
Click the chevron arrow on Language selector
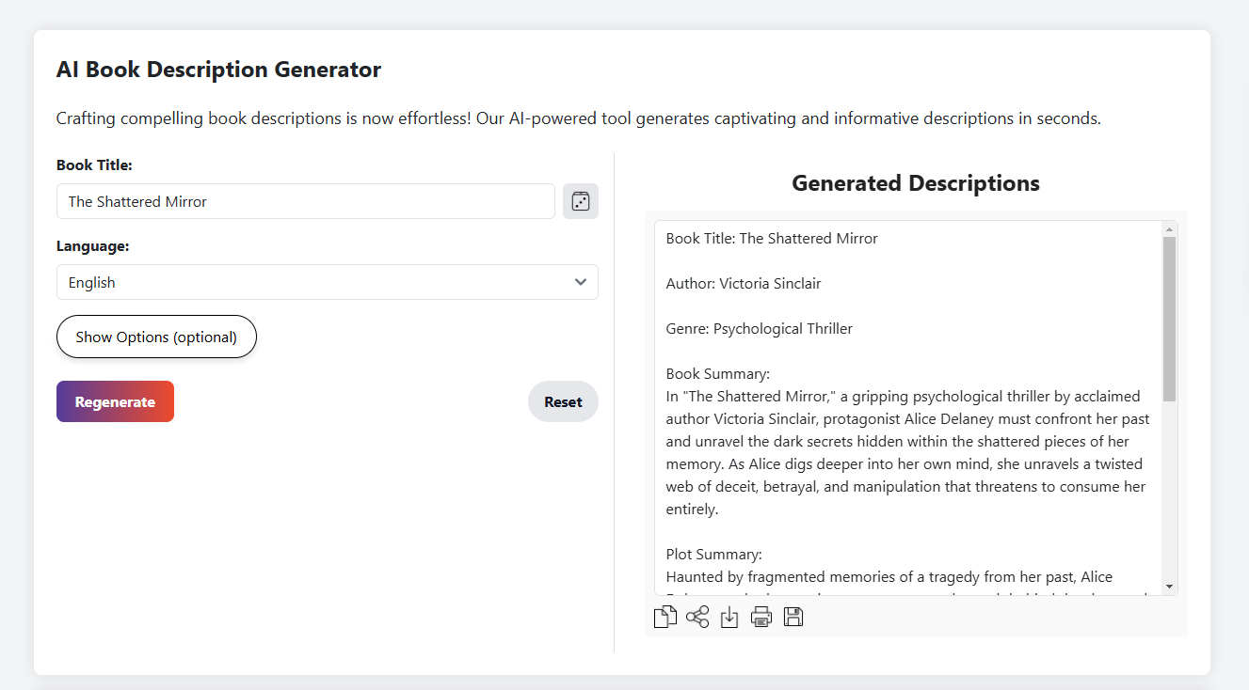coord(581,282)
